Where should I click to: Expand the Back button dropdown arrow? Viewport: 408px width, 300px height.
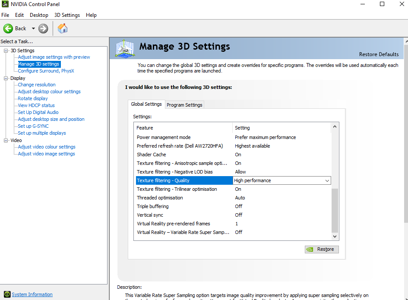[33, 28]
